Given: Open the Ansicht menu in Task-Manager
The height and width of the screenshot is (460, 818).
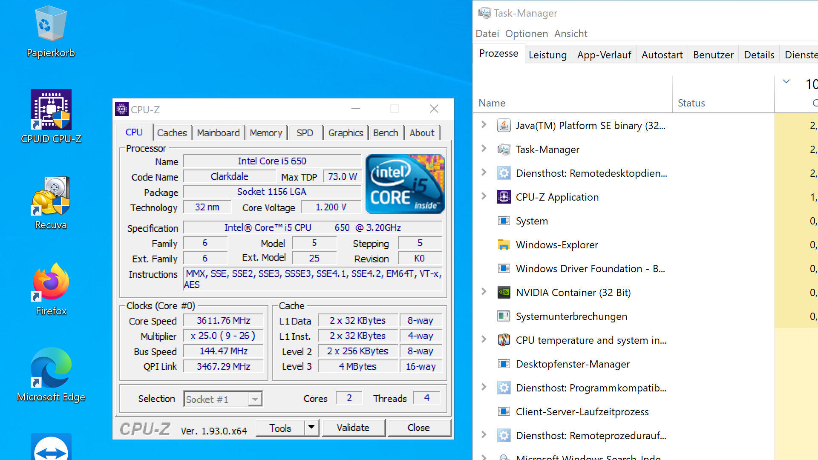Looking at the screenshot, I should coord(570,34).
